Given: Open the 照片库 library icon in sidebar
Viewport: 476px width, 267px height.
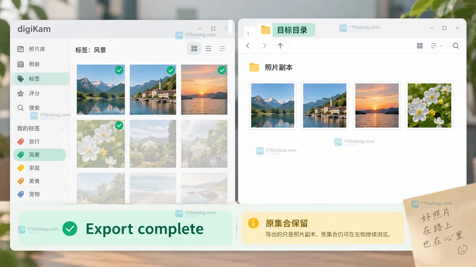Looking at the screenshot, I should click(20, 49).
